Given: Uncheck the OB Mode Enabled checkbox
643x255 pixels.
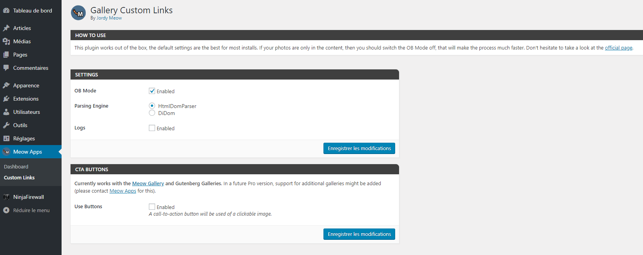Looking at the screenshot, I should click(152, 91).
